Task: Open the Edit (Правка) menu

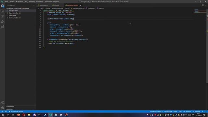Action: (x=12, y=2)
